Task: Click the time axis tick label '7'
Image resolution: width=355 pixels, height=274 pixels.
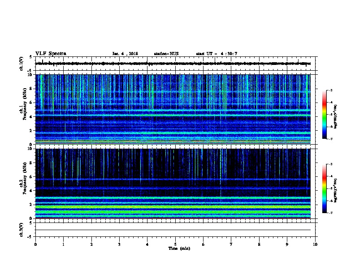Action: pos(231,244)
